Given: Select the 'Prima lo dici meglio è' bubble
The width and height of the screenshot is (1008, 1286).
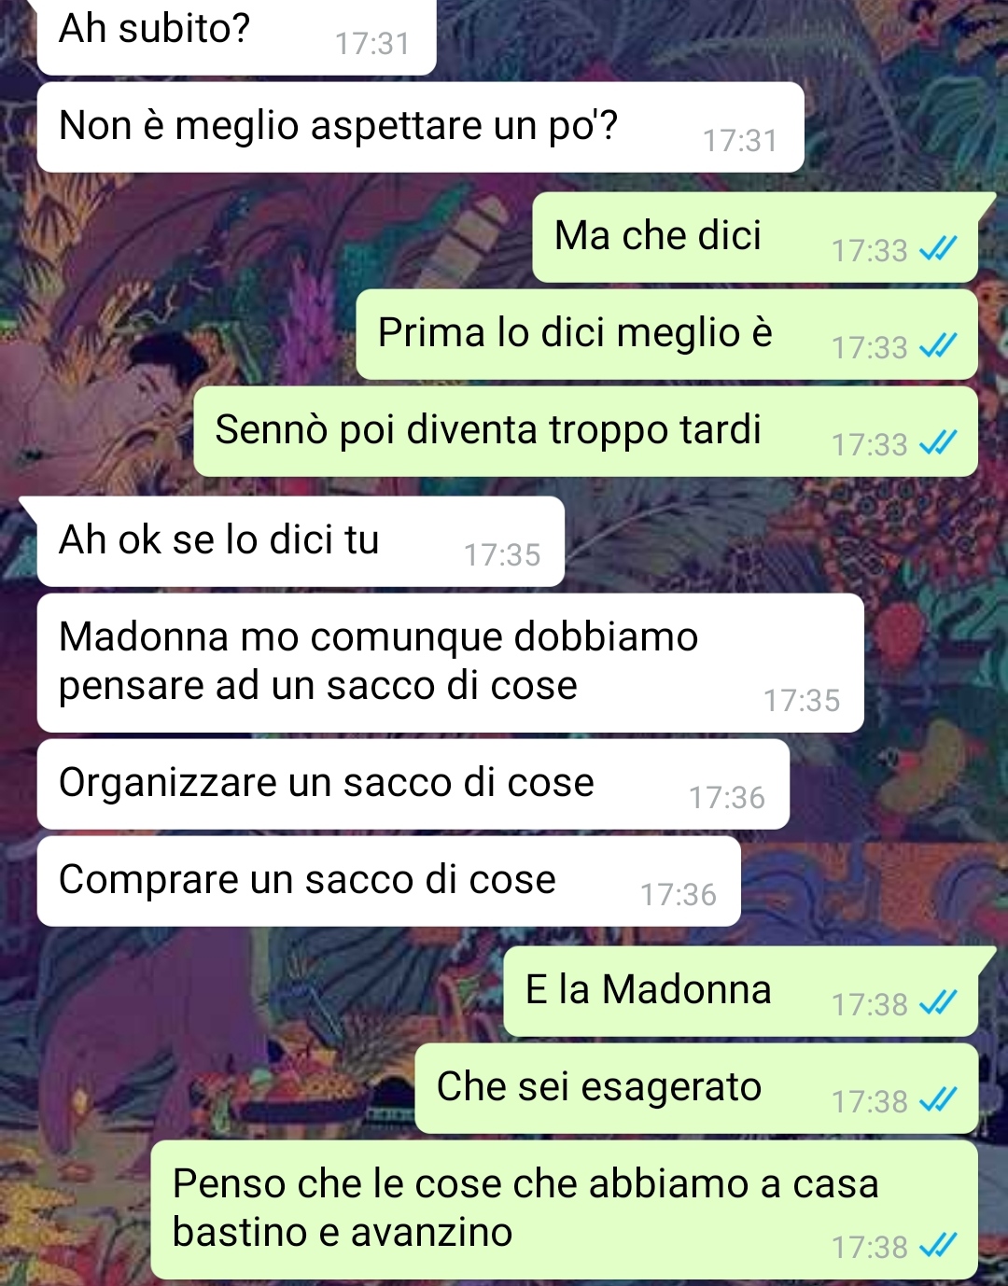Looking at the screenshot, I should [666, 334].
